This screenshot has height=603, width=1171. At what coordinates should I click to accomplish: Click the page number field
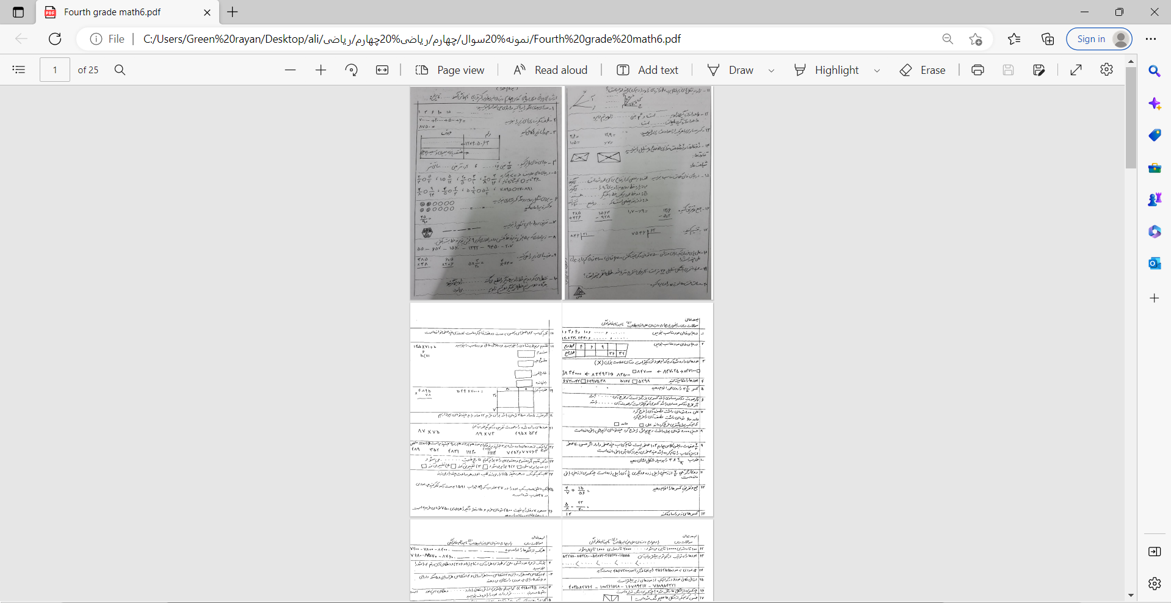coord(55,70)
